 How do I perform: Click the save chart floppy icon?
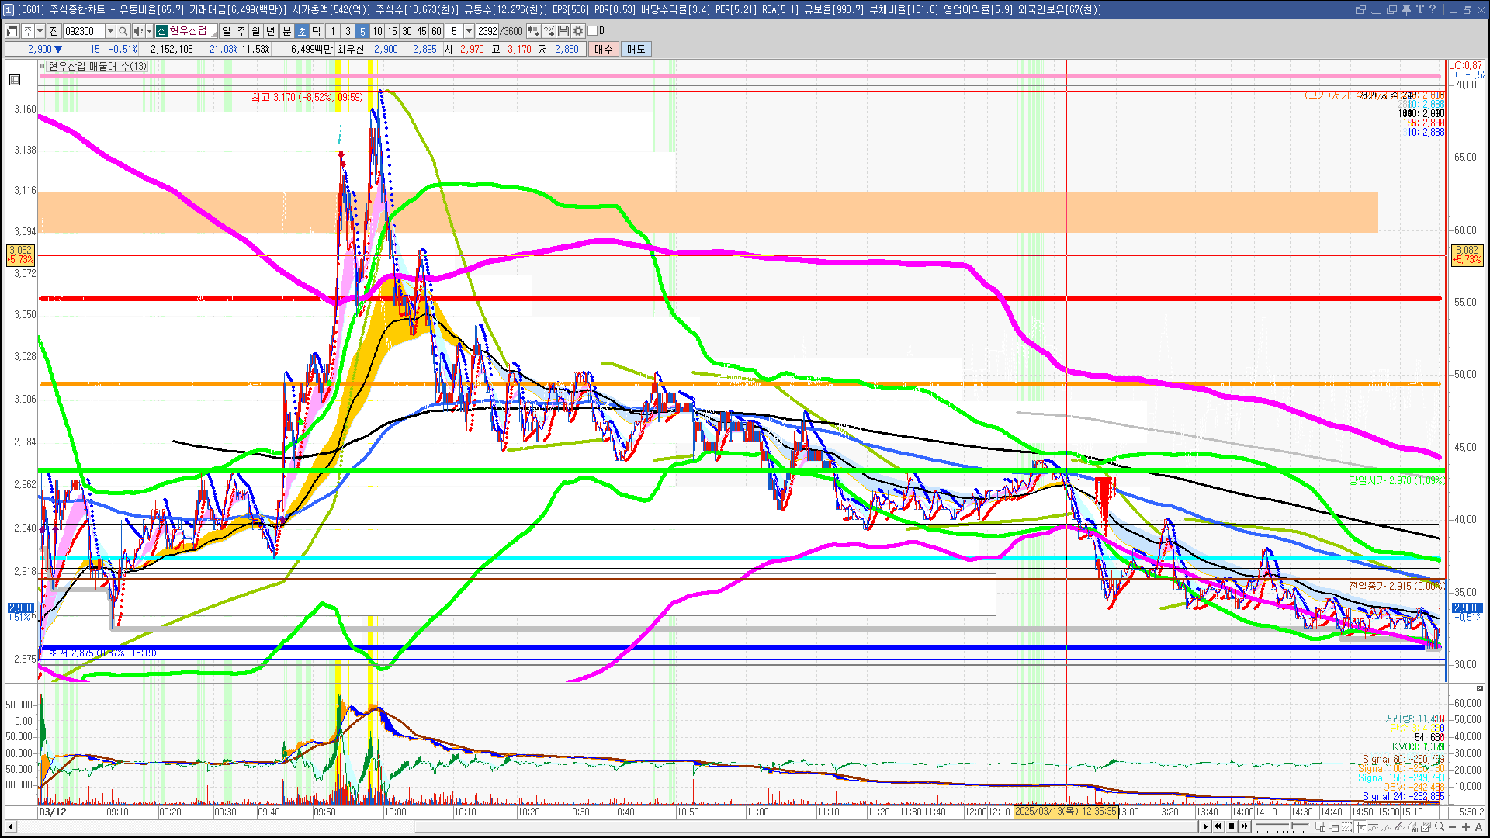[x=563, y=31]
